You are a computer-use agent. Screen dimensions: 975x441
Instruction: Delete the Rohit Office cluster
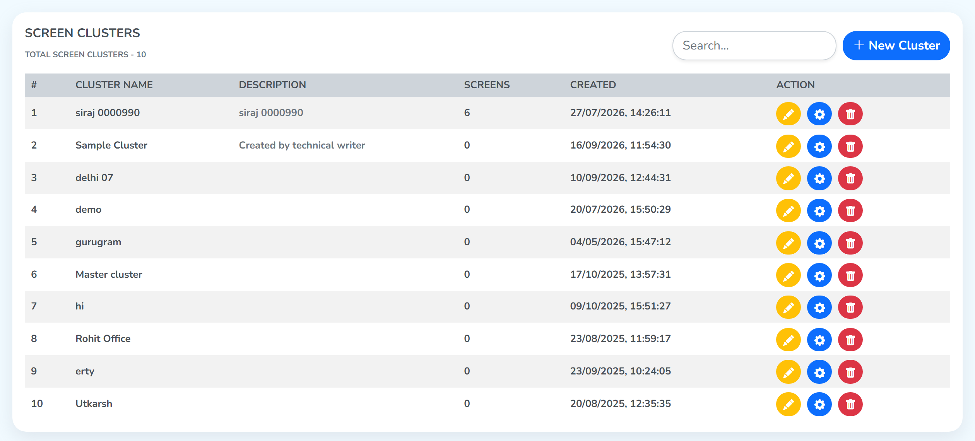[x=850, y=340]
